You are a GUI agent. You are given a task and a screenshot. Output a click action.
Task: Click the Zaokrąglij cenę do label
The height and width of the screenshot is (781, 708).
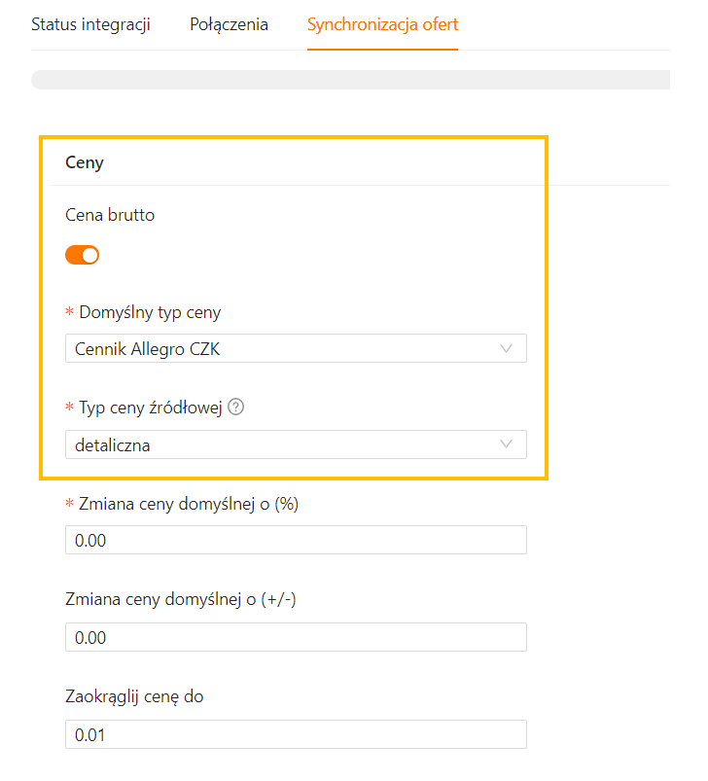click(x=134, y=696)
